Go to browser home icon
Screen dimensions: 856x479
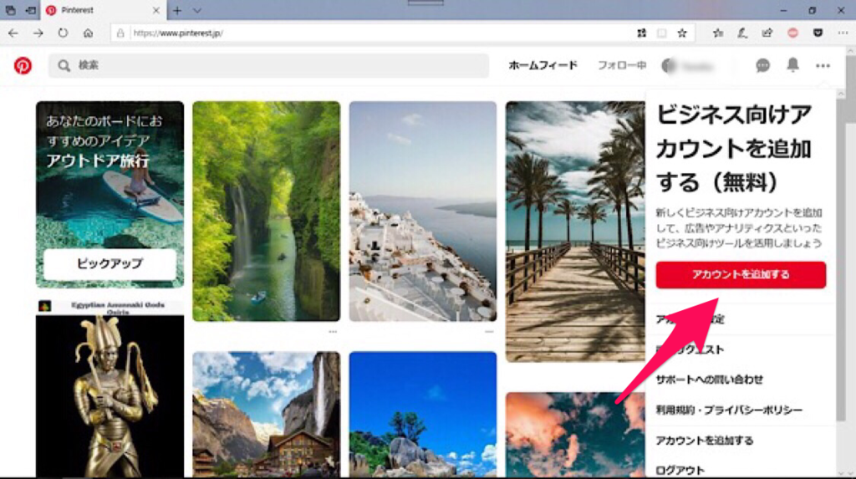click(88, 33)
